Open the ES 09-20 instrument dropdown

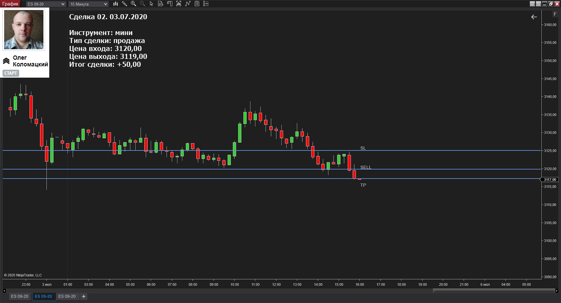coord(46,4)
